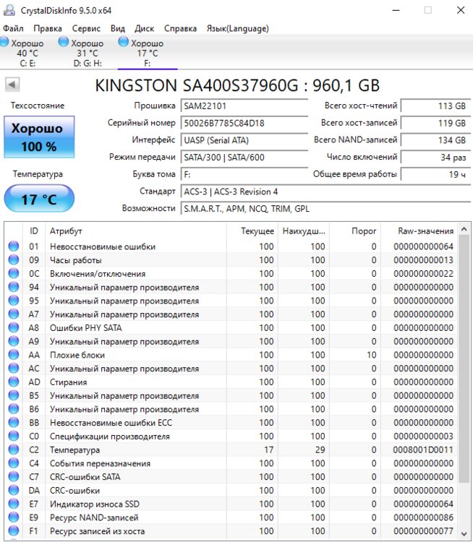Click the 17 °C temperature button
Viewport: 473px width, 542px height.
[x=39, y=199]
